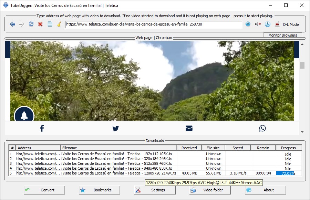The image size is (310, 200).
Task: Click the blank page icon
Action: [x=50, y=24]
